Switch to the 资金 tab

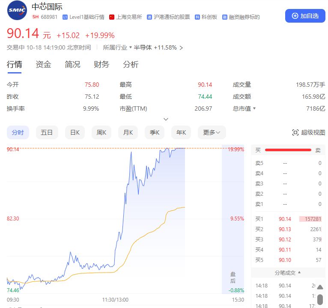click(43, 65)
